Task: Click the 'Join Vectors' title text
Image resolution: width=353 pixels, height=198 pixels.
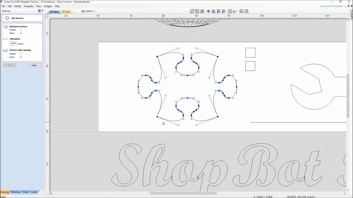Action: pyautogui.click(x=17, y=18)
